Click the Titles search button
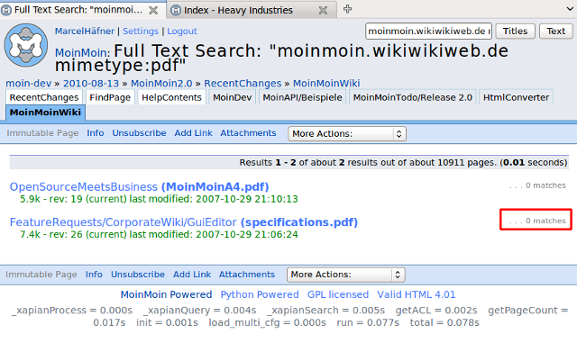Image resolution: width=577 pixels, height=343 pixels. point(515,32)
